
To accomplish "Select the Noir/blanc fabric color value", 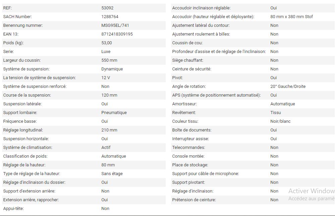I will pyautogui.click(x=280, y=121).
